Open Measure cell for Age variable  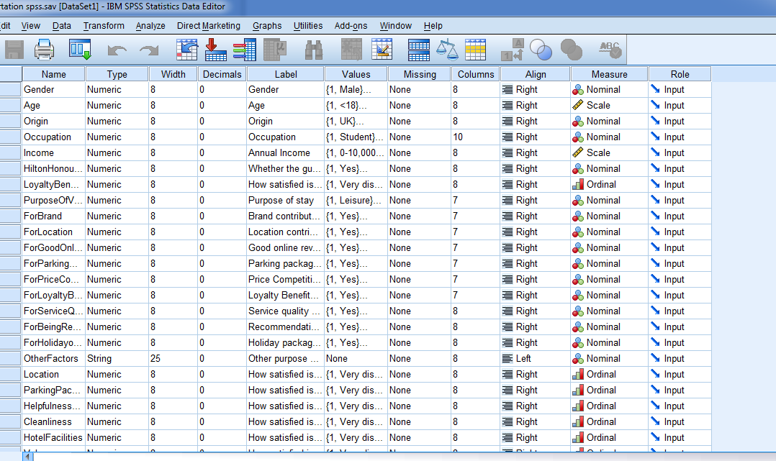coord(609,106)
